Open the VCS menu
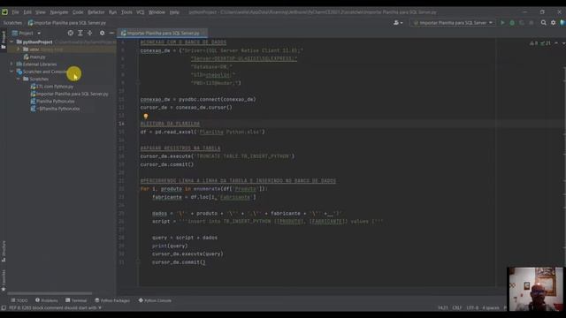 140,11
